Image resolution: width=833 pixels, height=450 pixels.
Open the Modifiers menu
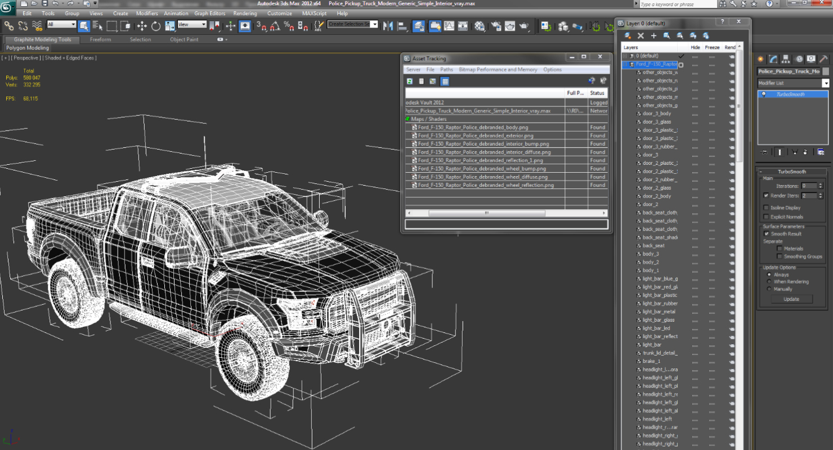click(147, 13)
